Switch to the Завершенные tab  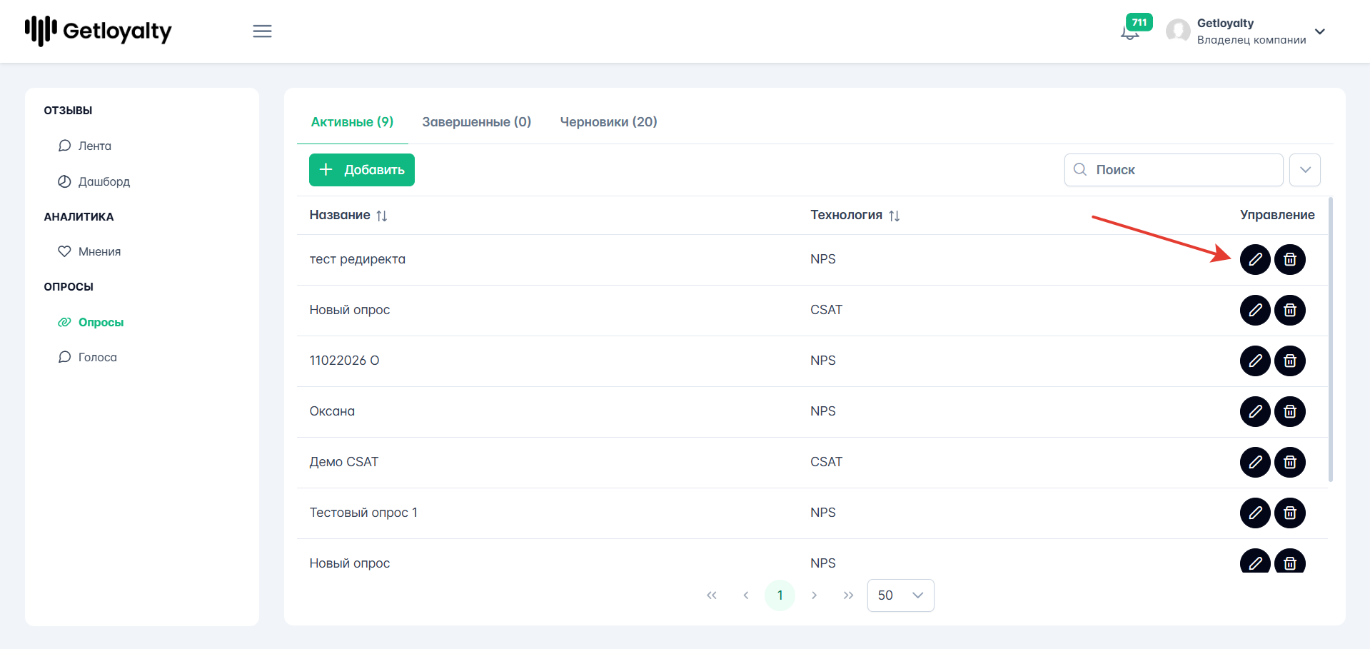[x=476, y=122]
